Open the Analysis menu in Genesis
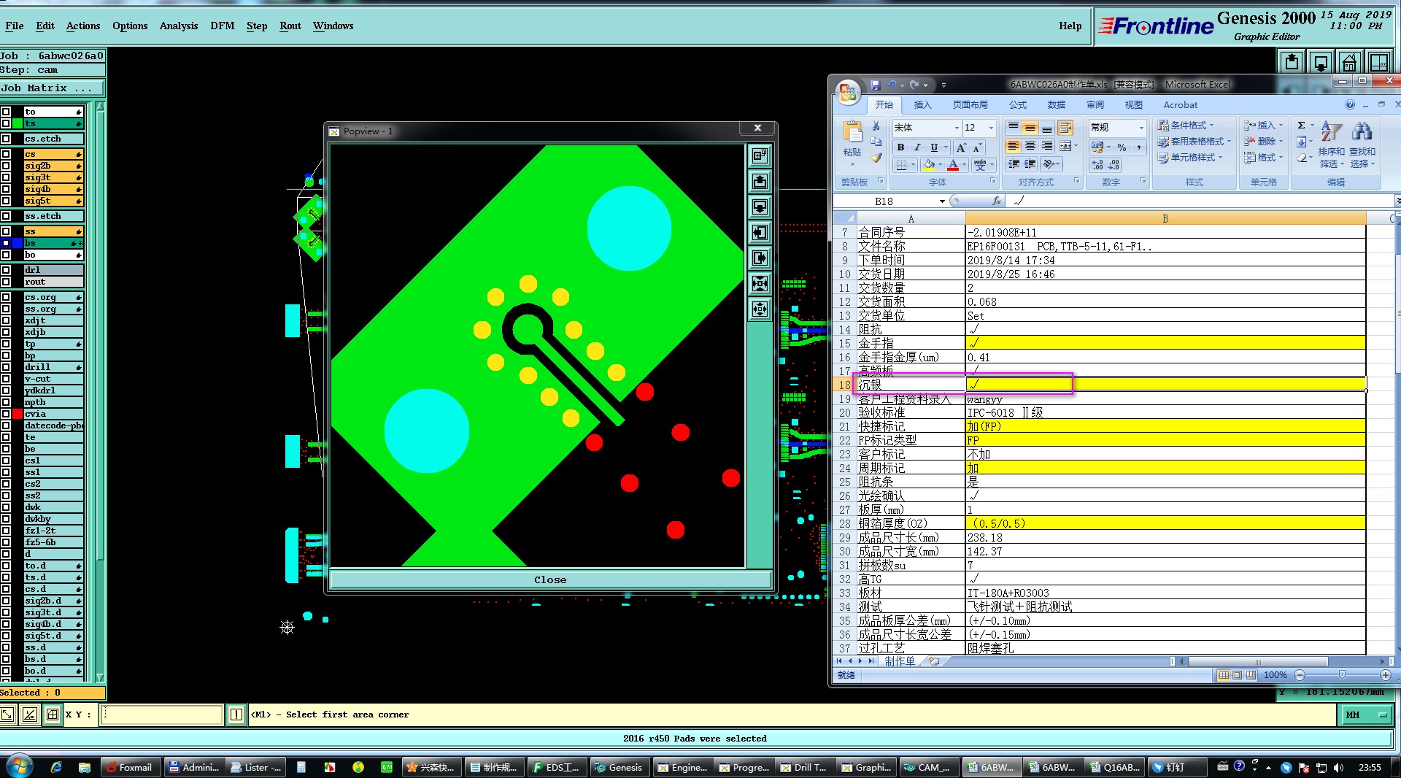This screenshot has width=1401, height=778. (x=179, y=26)
